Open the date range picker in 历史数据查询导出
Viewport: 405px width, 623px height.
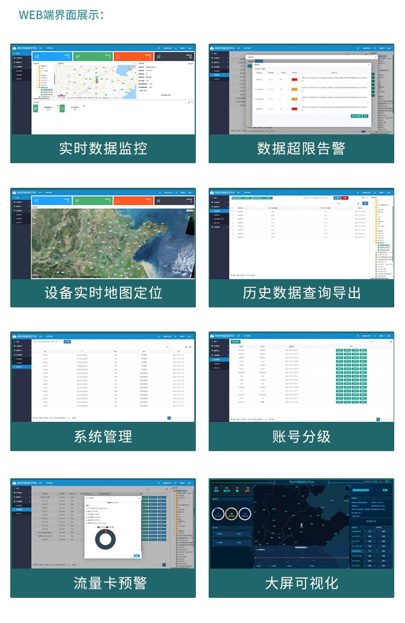tap(316, 197)
